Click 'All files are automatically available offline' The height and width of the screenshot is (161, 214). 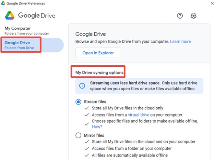[130, 155]
